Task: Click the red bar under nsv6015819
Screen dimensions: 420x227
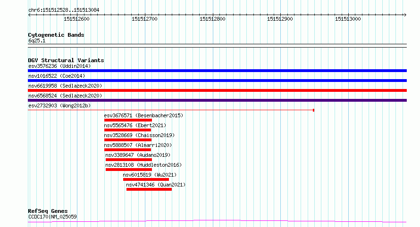Action: click(x=146, y=179)
